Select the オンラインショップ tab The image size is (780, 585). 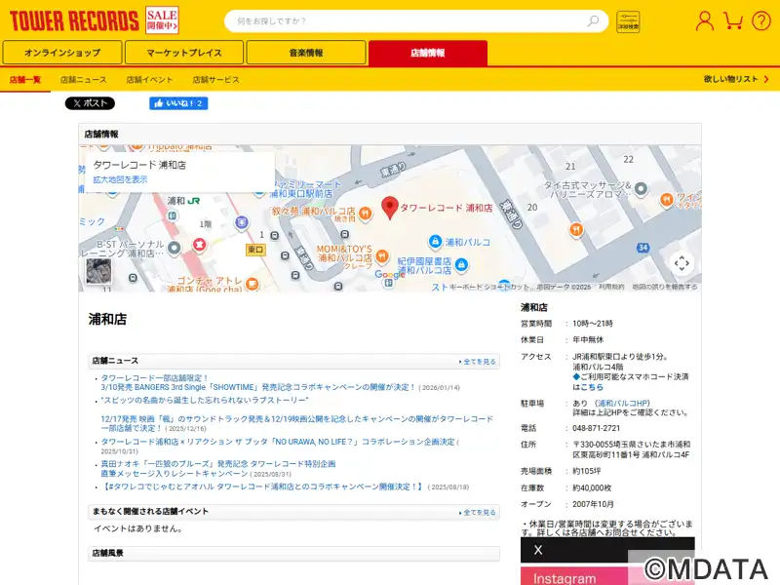(62, 53)
